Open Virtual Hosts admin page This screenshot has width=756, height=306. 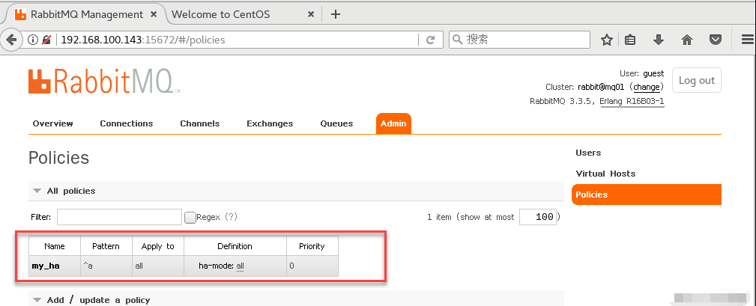tap(605, 174)
